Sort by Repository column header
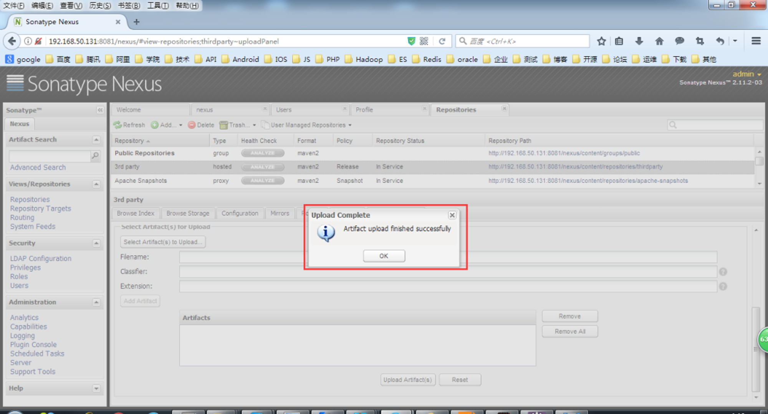 tap(160, 141)
